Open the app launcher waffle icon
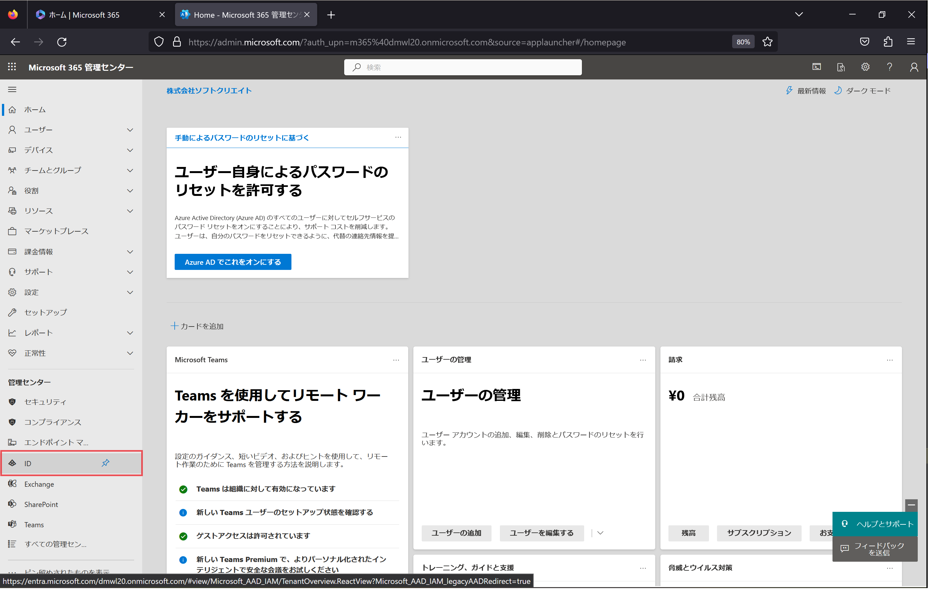 click(12, 67)
